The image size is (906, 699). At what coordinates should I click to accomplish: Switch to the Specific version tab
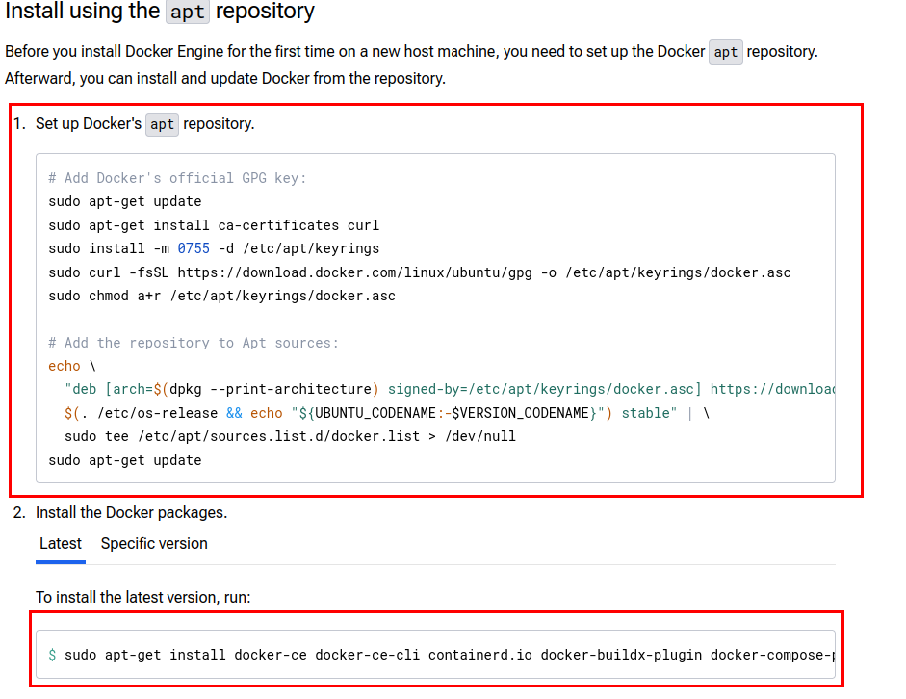tap(154, 544)
